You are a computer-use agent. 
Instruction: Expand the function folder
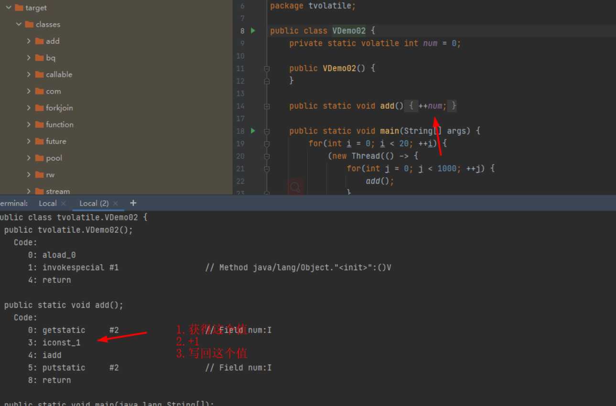[29, 125]
